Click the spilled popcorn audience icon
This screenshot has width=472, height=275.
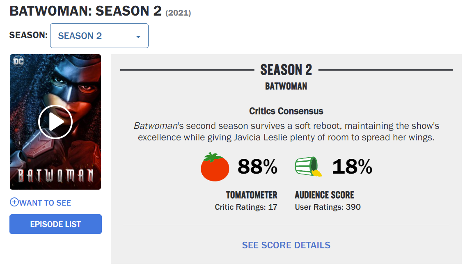308,167
